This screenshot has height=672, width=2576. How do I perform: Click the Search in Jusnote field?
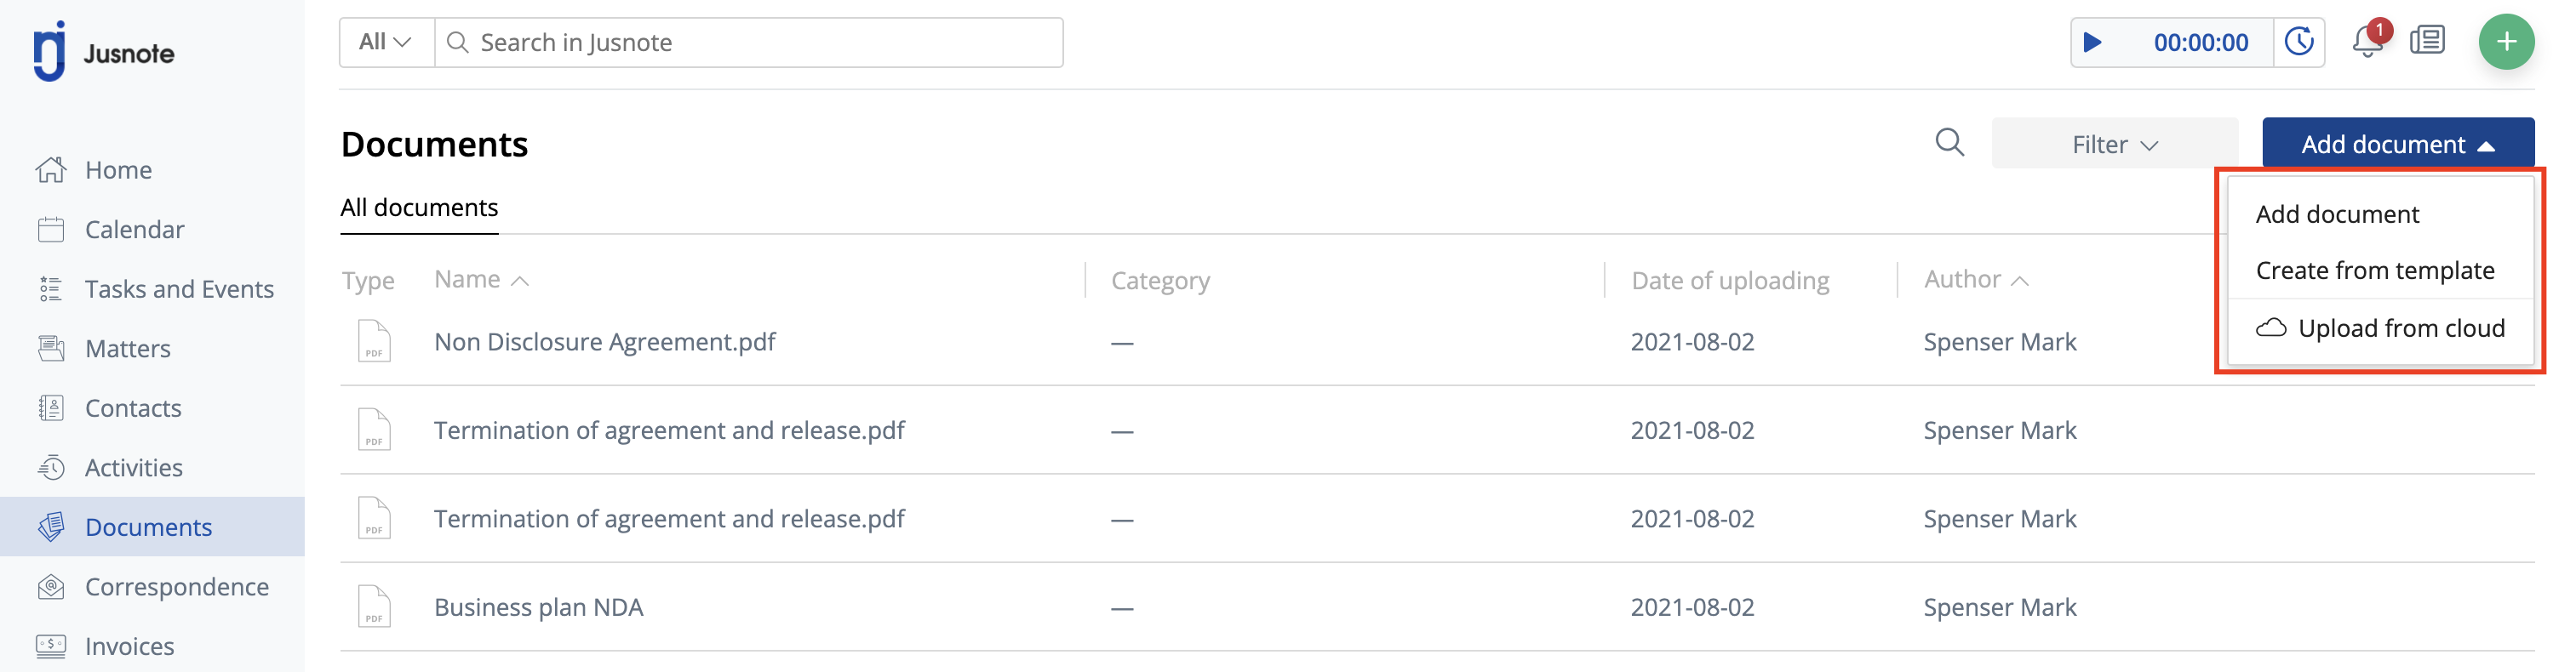(x=748, y=42)
